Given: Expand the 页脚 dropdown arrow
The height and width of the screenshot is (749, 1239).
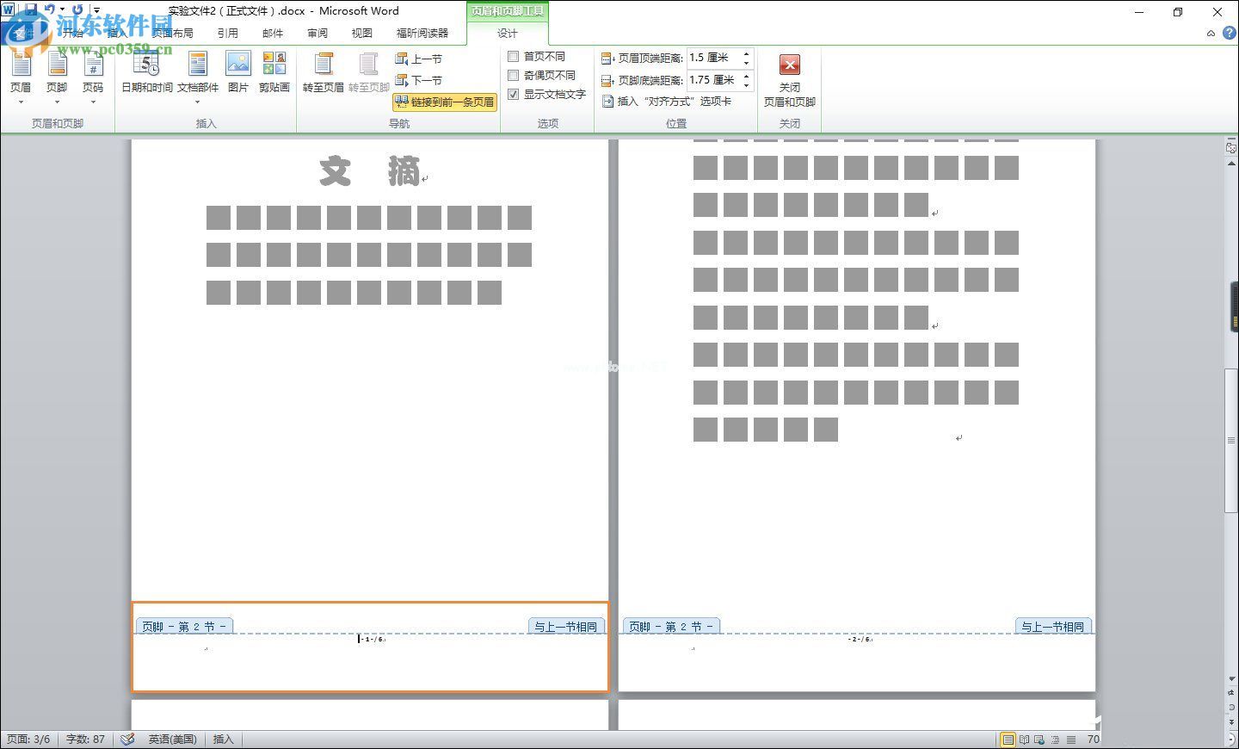Looking at the screenshot, I should pyautogui.click(x=57, y=102).
